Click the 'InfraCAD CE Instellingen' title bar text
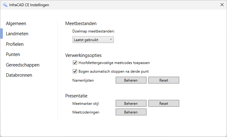 (x=29, y=5)
